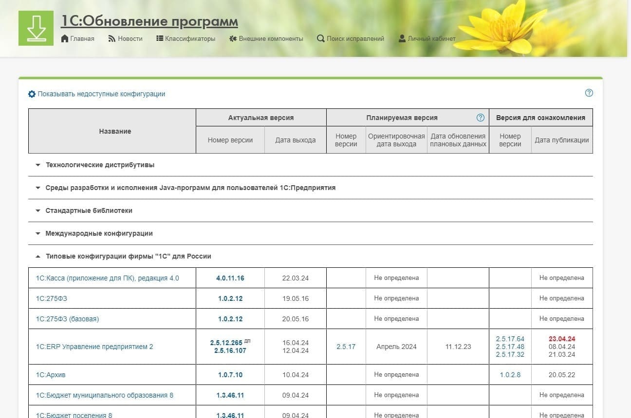Screen dimensions: 631x418
Task: Open version 1.3.46.11 in Бюджет муниципального row
Action: coord(230,395)
